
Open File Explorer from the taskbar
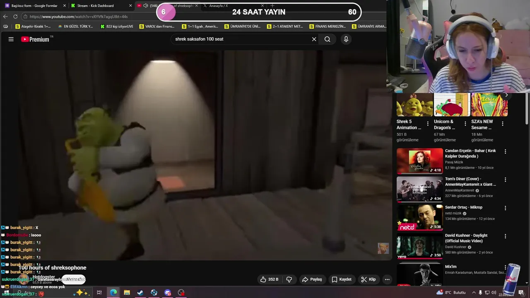point(127,293)
